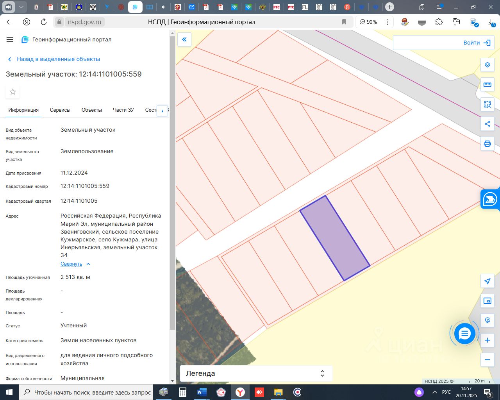The image size is (500, 400).
Task: Click the left panel vertical scrollbar
Action: click(172, 184)
